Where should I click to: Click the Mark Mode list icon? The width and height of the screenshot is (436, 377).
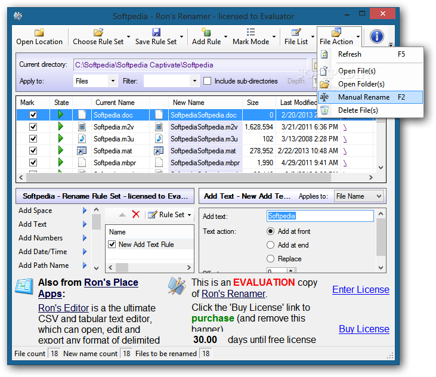pyautogui.click(x=251, y=32)
